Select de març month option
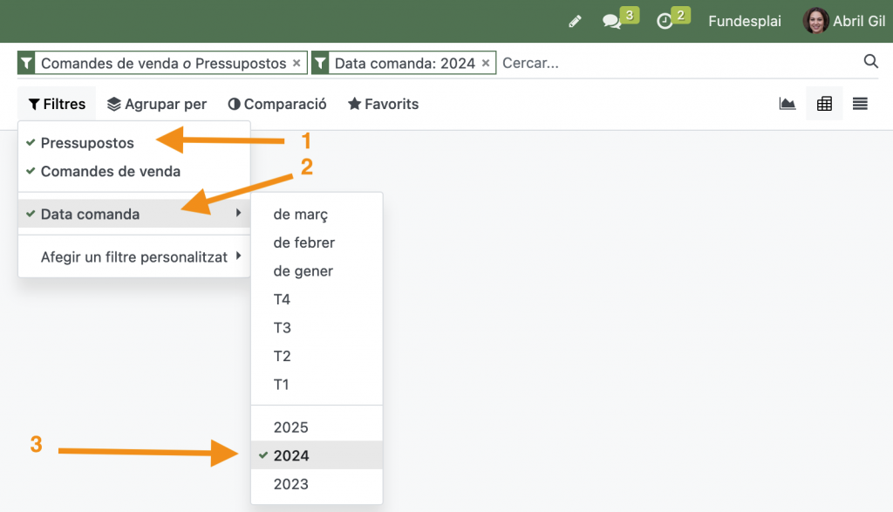This screenshot has height=512, width=893. pos(300,214)
